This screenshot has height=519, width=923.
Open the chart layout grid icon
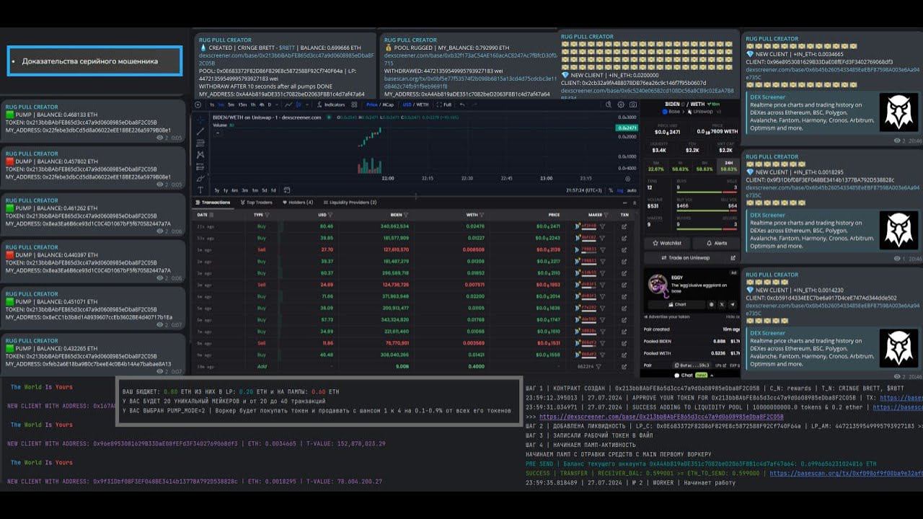click(354, 105)
